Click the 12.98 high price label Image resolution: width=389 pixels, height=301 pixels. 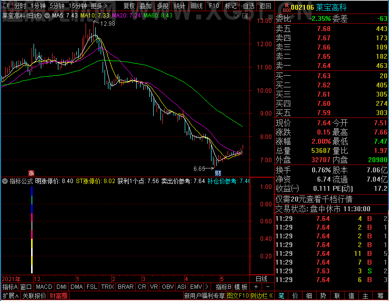tap(107, 23)
